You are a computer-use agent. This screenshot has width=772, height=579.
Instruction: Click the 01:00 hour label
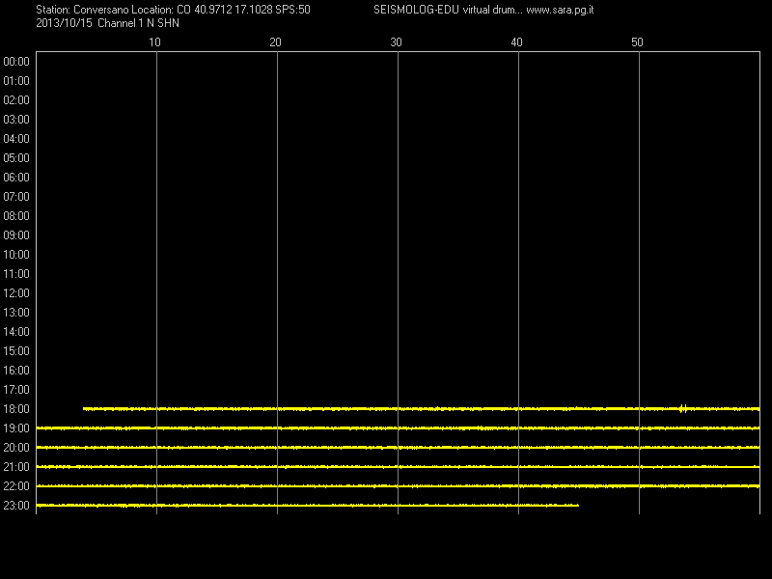[16, 81]
